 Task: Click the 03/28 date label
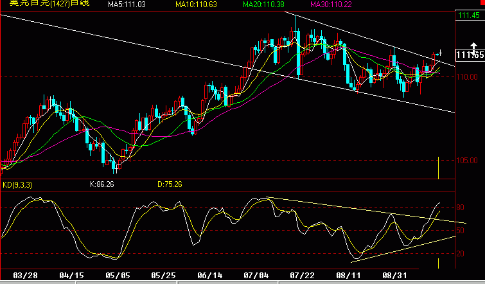[x=25, y=276]
